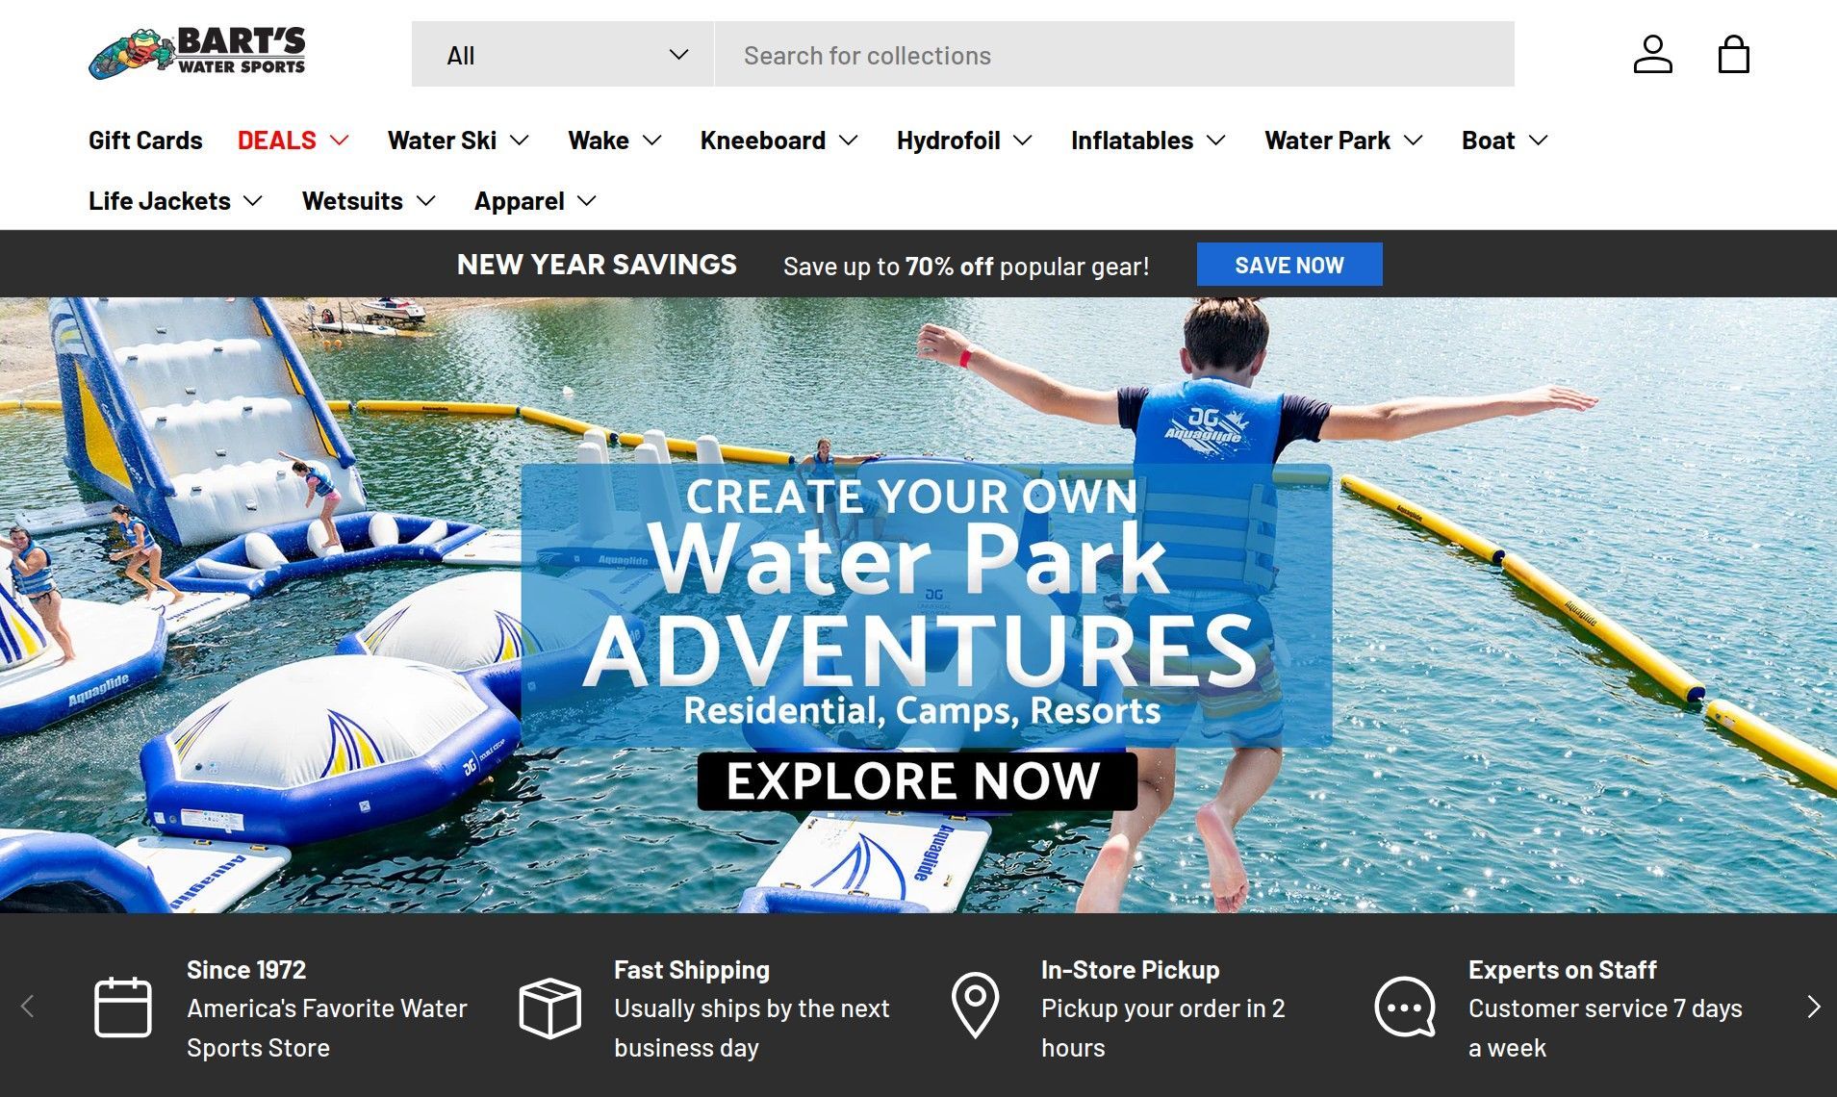The image size is (1837, 1097).
Task: Expand the Hydrofoil dropdown menu
Action: pyautogui.click(x=964, y=140)
